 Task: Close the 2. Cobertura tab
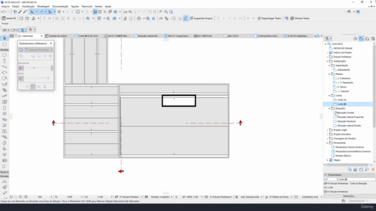coord(42,36)
